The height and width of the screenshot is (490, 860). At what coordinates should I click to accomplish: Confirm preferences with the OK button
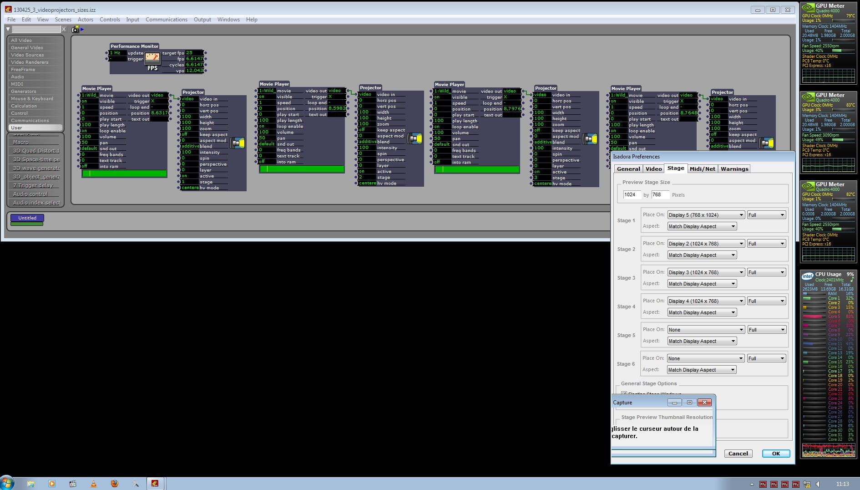pyautogui.click(x=776, y=454)
